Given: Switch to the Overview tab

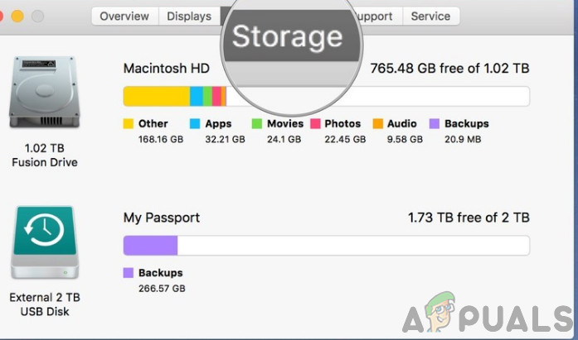Looking at the screenshot, I should point(124,17).
